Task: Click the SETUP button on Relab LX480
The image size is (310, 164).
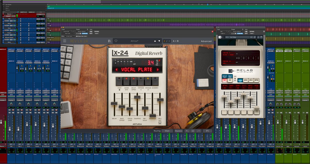Action: (x=224, y=76)
